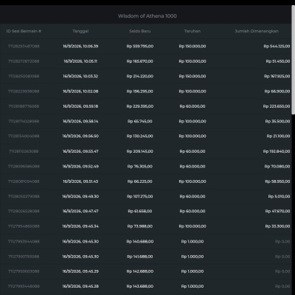The width and height of the screenshot is (295, 295).
Task: Click bet Rp 1.000,00 in 09.45.28 row
Action: (192, 286)
